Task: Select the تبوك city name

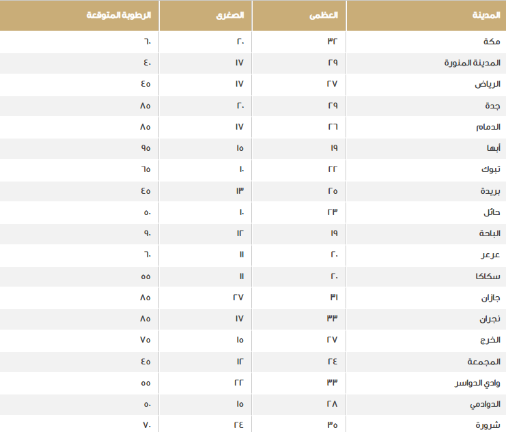Action: point(491,169)
